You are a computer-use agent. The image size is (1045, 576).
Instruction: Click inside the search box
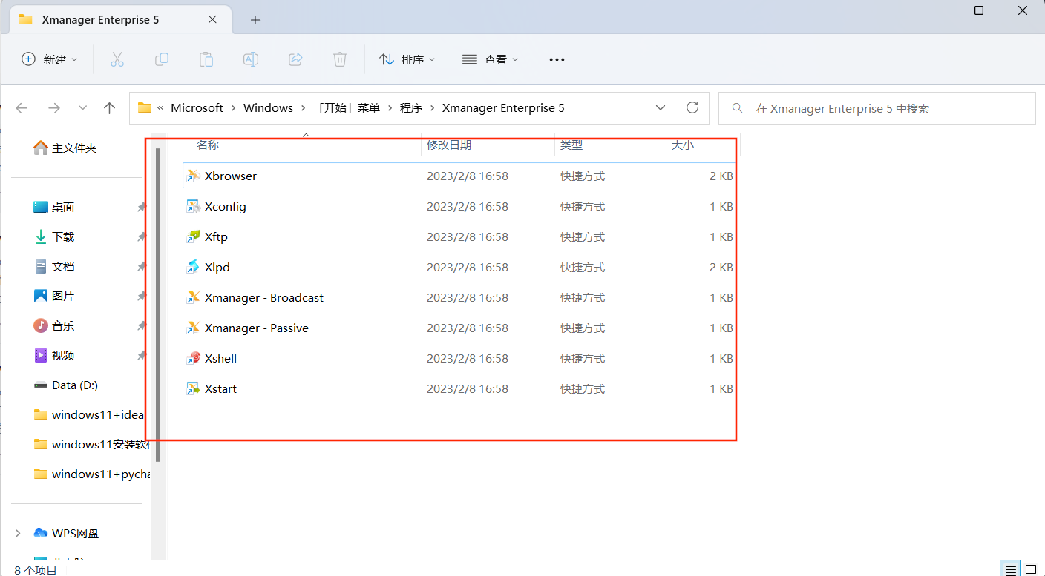click(854, 108)
